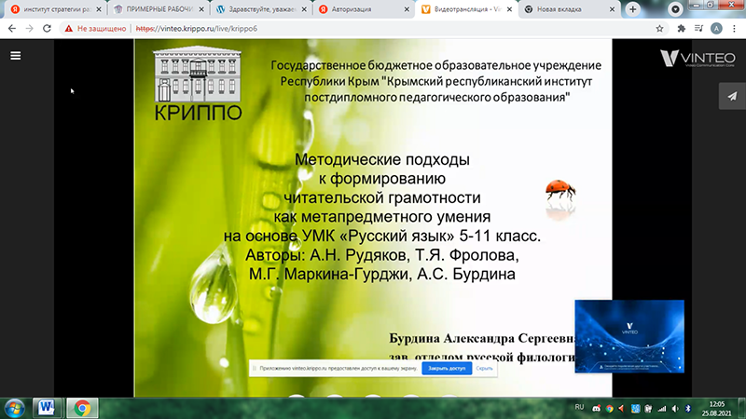Open Microsoft Word from the taskbar
The height and width of the screenshot is (419, 746).
[47, 408]
